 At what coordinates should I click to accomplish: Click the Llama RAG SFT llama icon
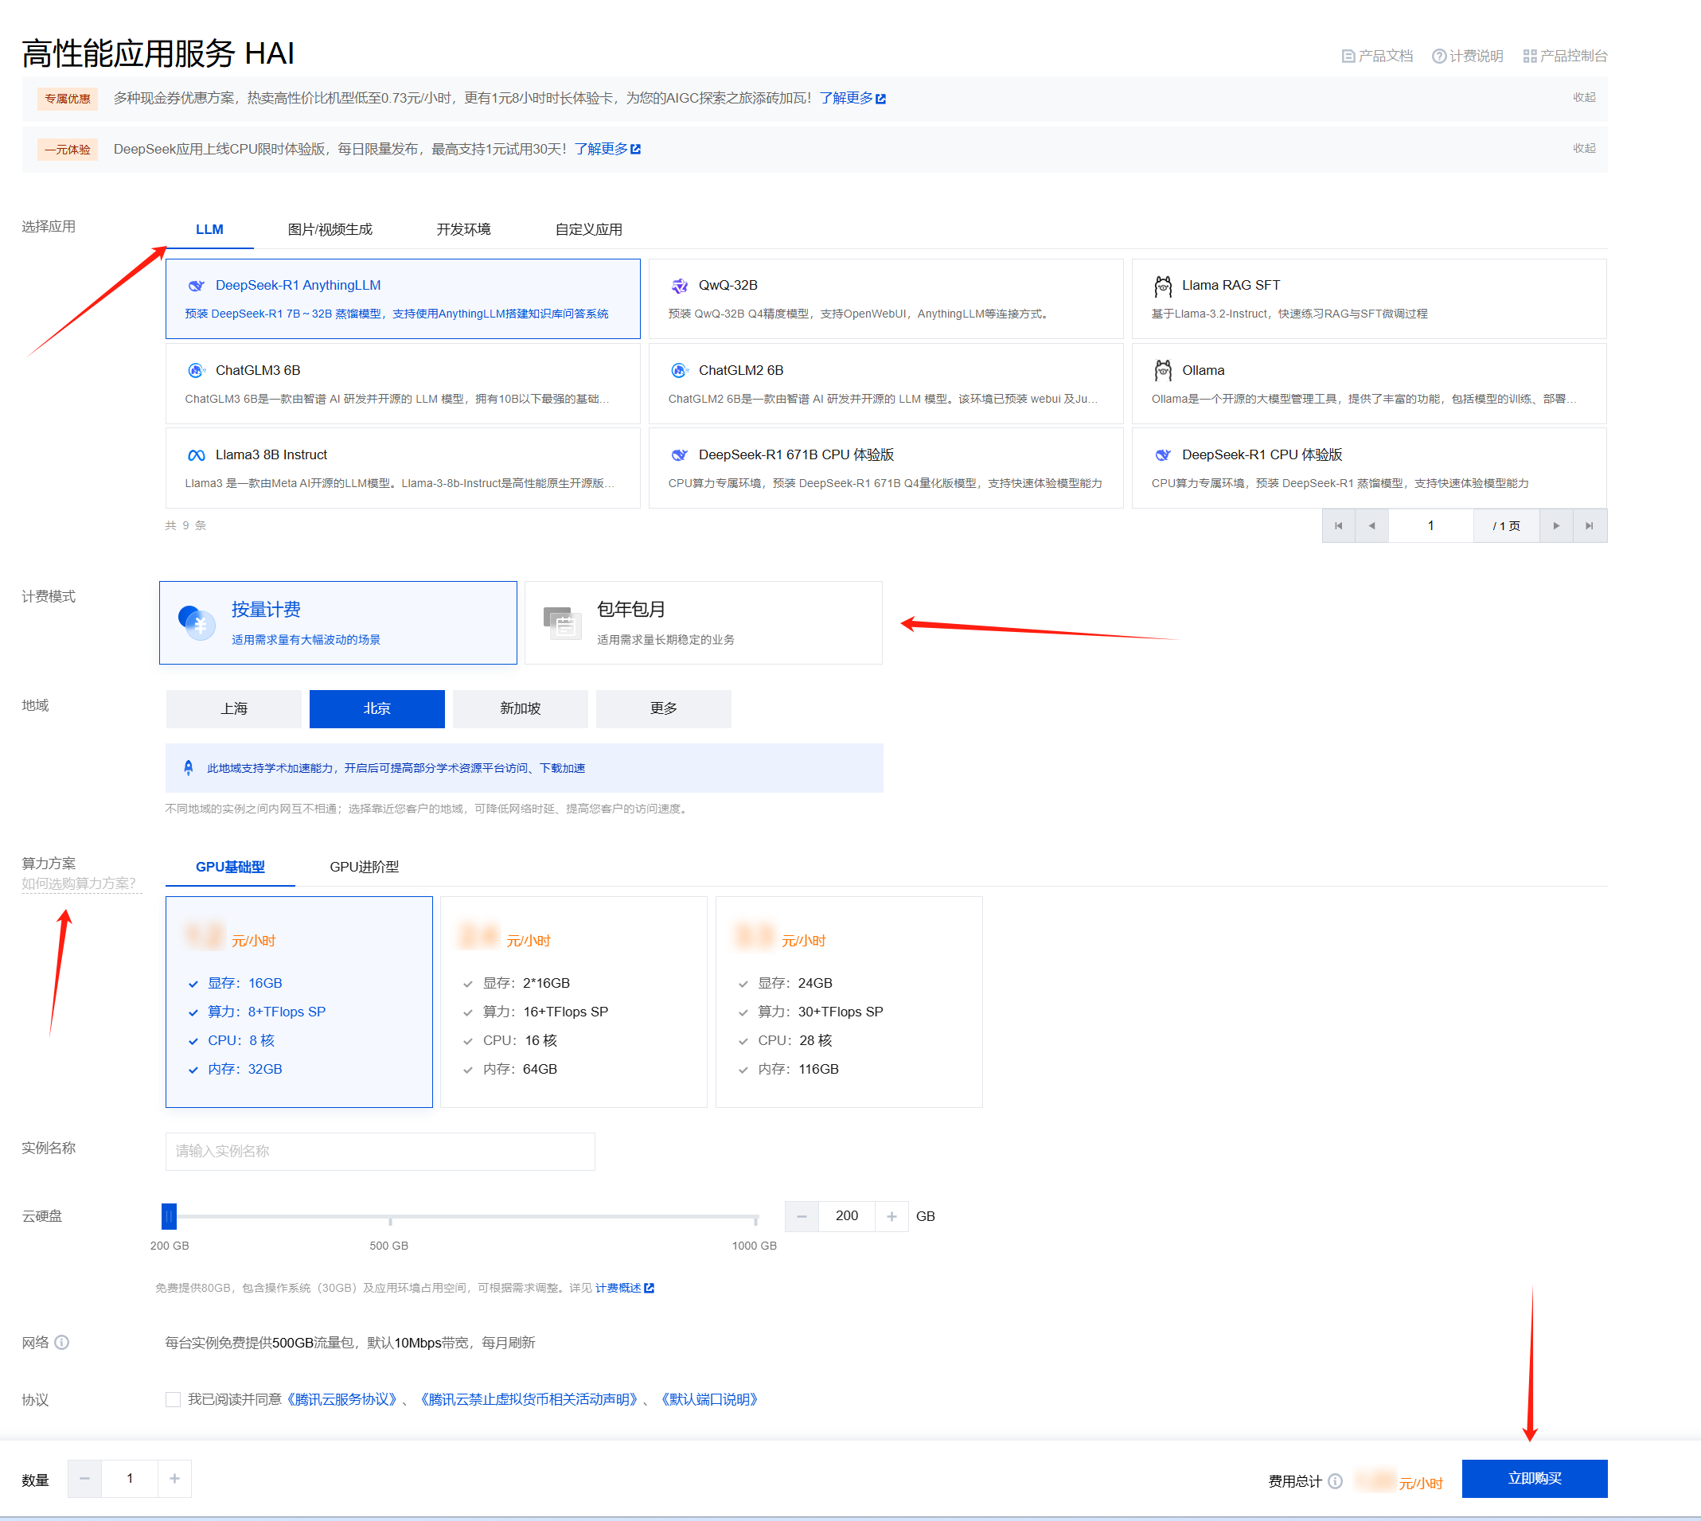tap(1163, 286)
